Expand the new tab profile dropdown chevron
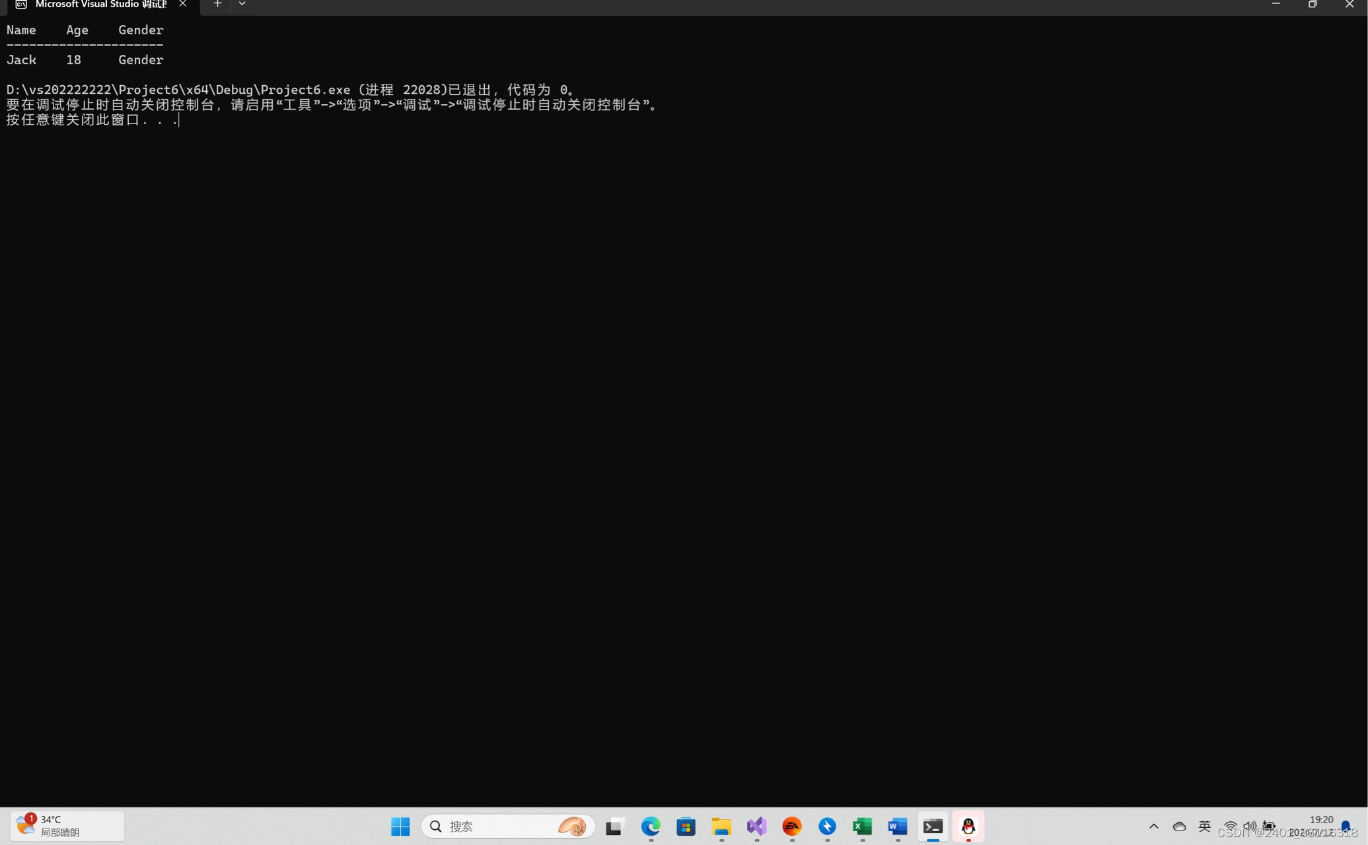The image size is (1368, 845). coord(242,4)
